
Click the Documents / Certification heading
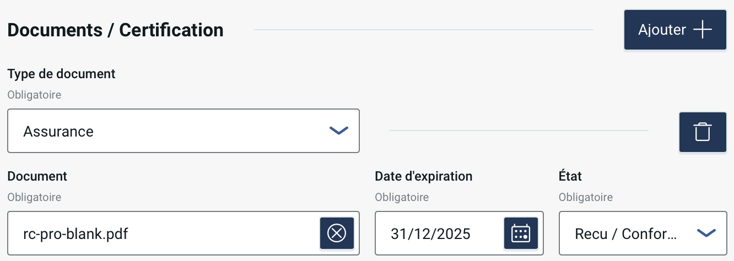pos(116,30)
